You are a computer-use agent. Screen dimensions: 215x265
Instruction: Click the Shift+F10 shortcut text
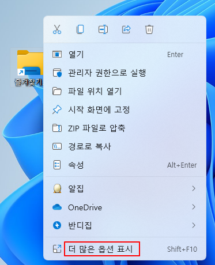pos(182,249)
